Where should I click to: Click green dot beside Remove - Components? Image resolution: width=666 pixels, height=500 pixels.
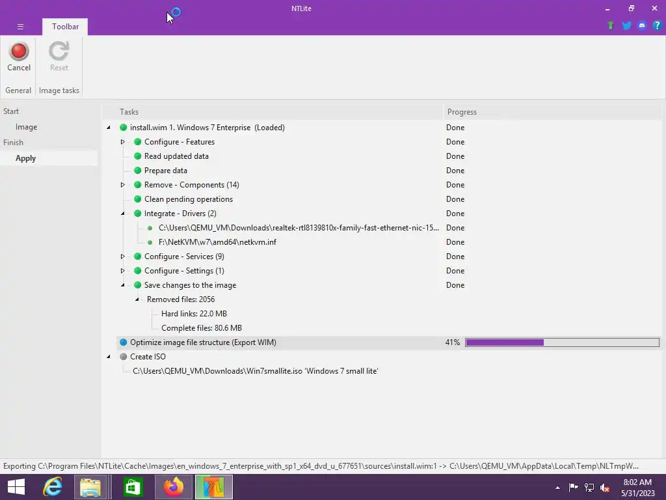click(x=138, y=185)
